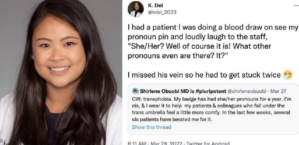Open the Twitter for Android source link

[208, 143]
